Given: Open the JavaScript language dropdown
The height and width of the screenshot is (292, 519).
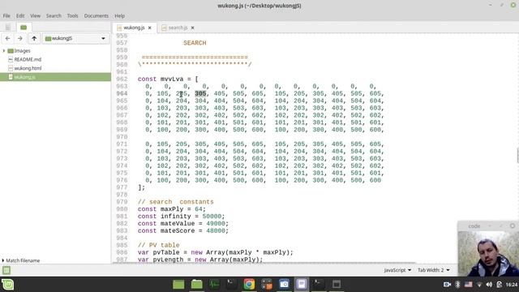Looking at the screenshot, I should point(397,270).
